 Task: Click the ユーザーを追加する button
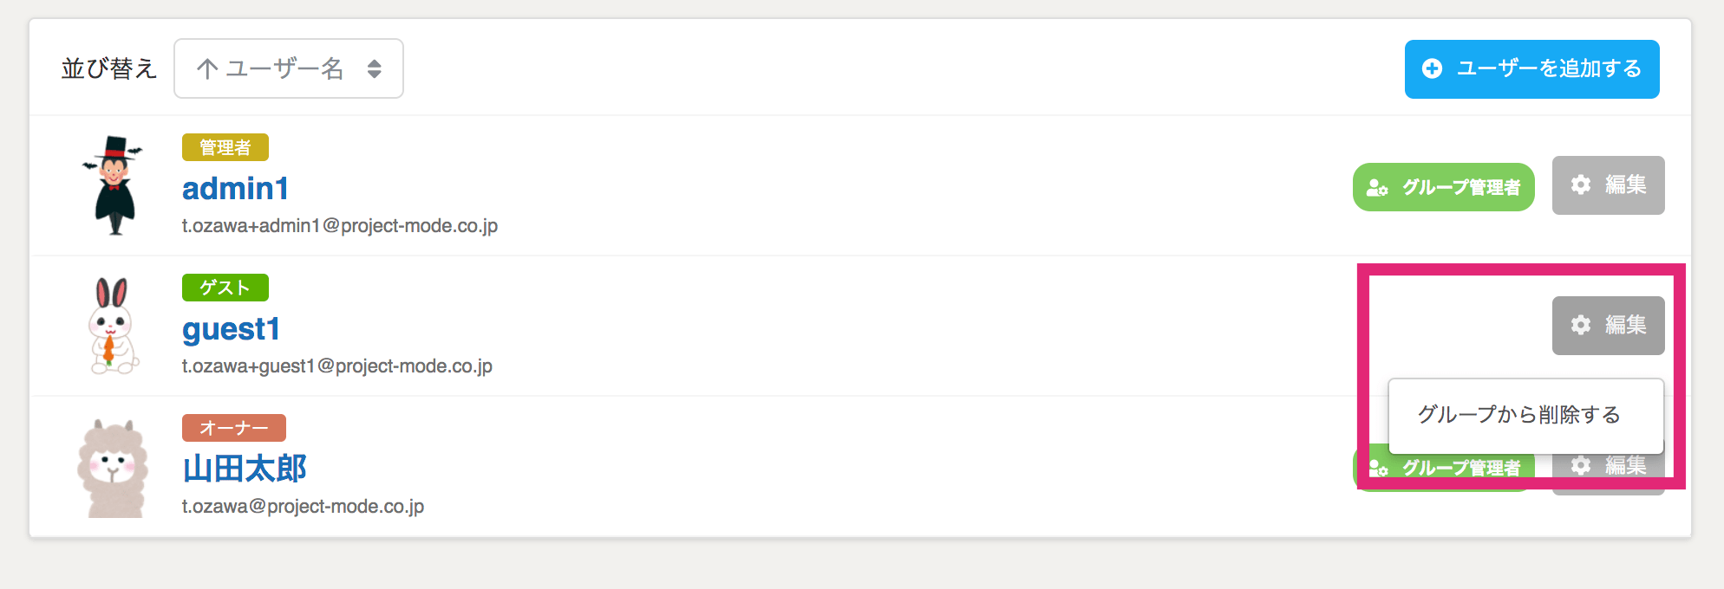pyautogui.click(x=1531, y=68)
